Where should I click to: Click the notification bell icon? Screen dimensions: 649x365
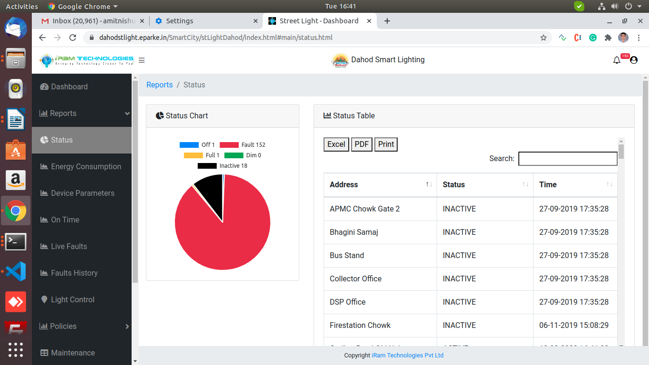[617, 60]
